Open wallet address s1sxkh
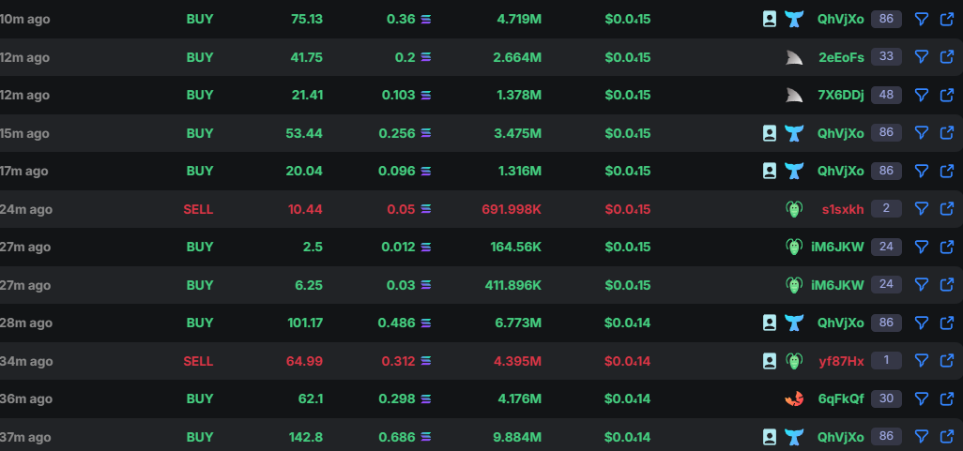963x451 pixels. pos(843,209)
